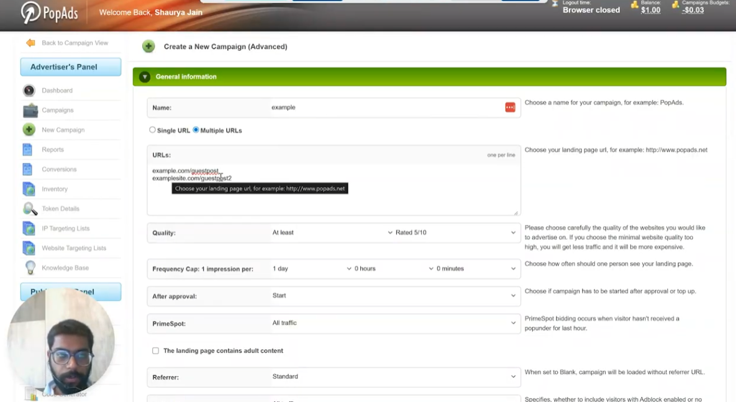Click inside the URLs text area

tap(333, 199)
